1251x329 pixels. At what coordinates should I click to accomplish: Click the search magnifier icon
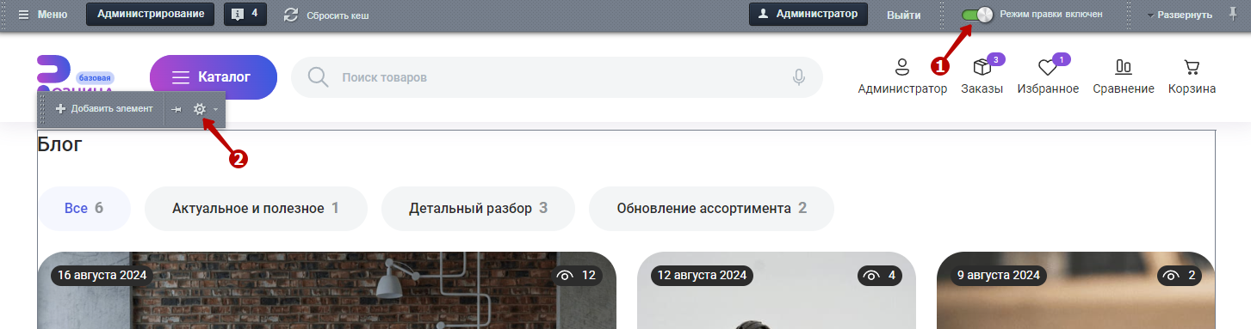[x=319, y=77]
